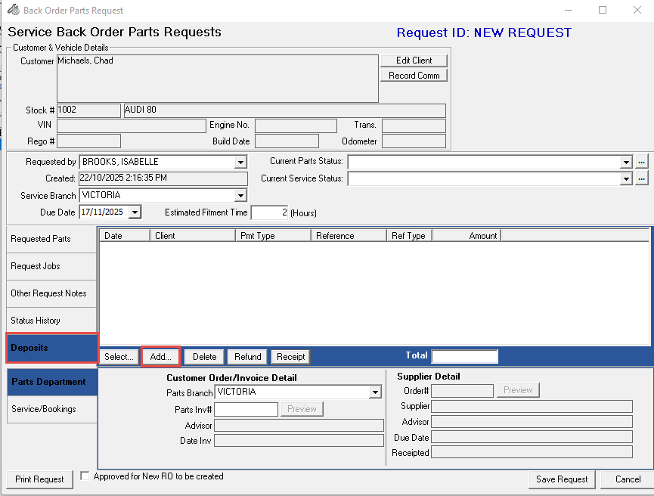Click the Refund button
654x496 pixels.
247,357
